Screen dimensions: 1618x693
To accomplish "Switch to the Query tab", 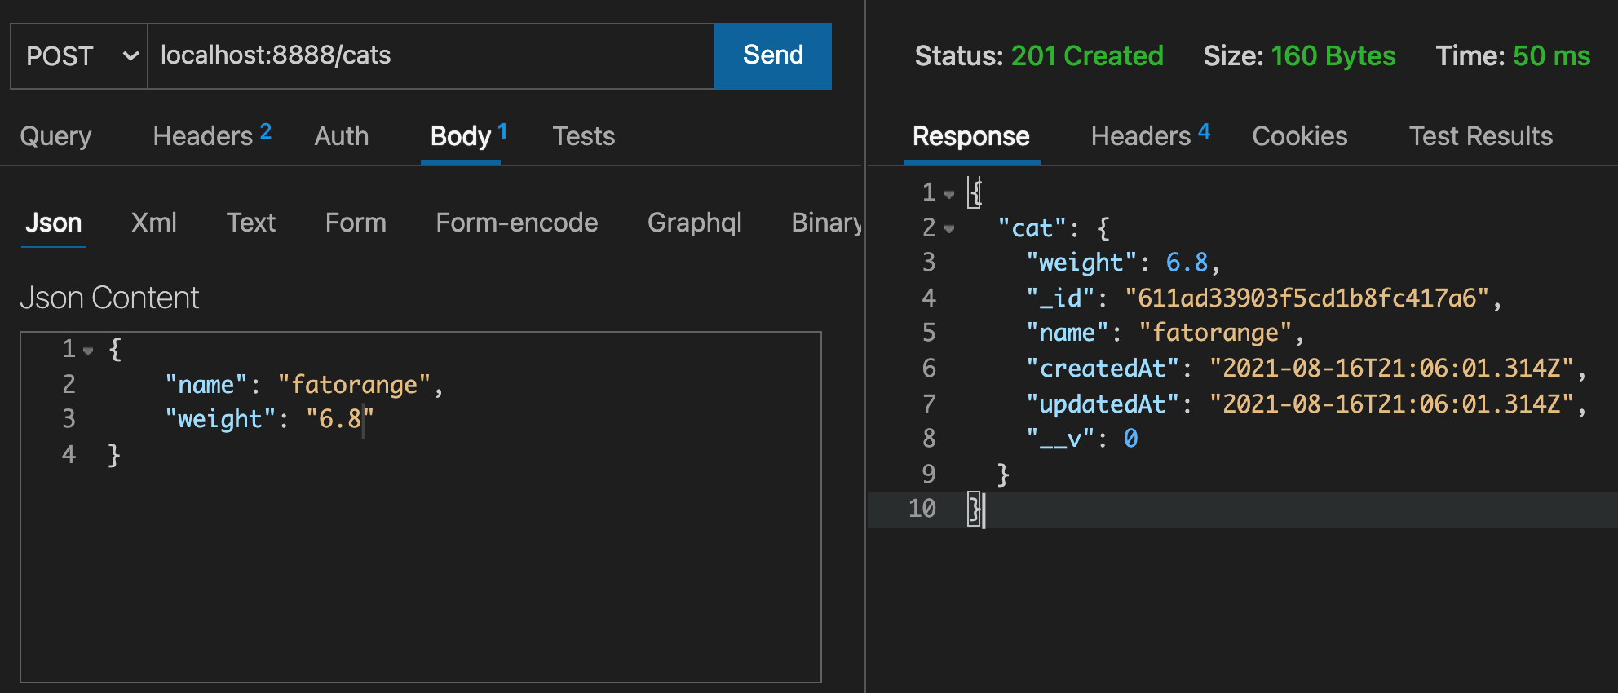I will click(55, 136).
